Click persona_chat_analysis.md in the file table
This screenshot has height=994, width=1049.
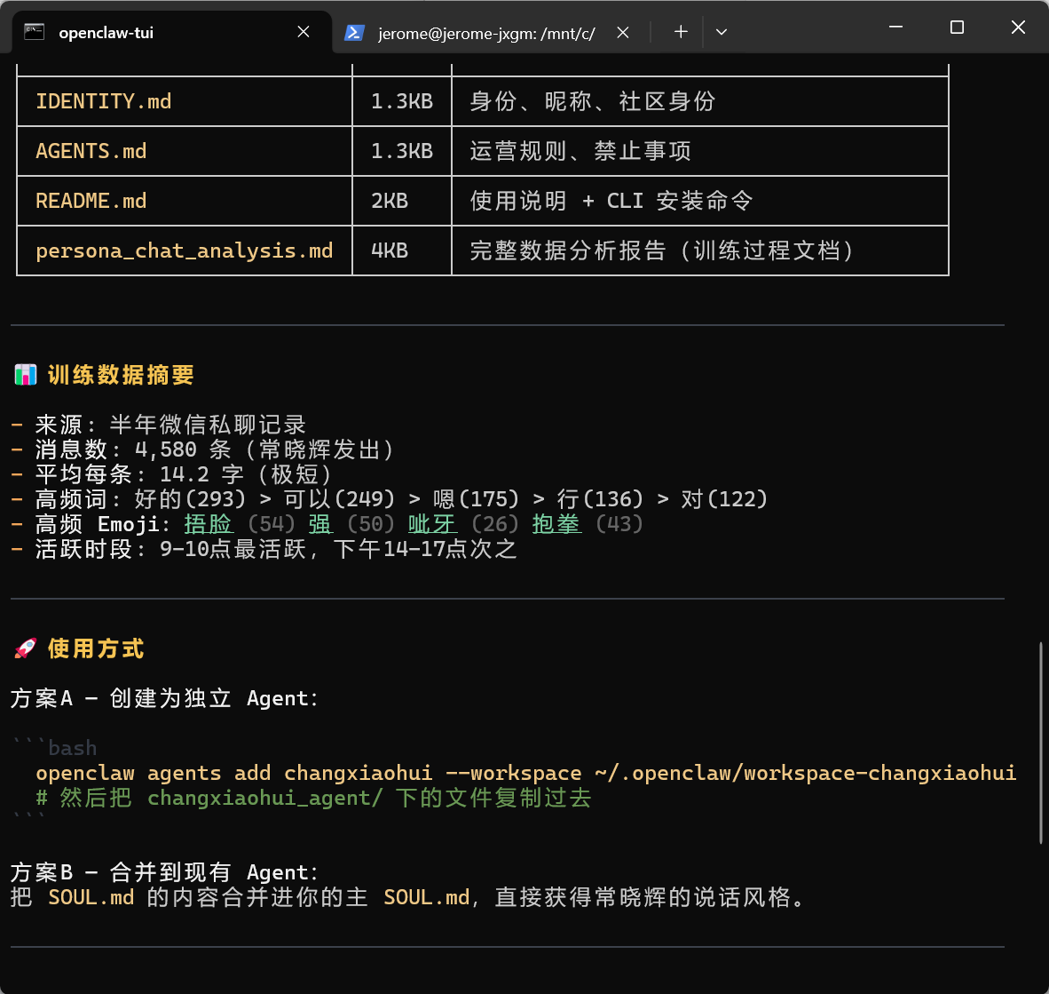(x=185, y=250)
